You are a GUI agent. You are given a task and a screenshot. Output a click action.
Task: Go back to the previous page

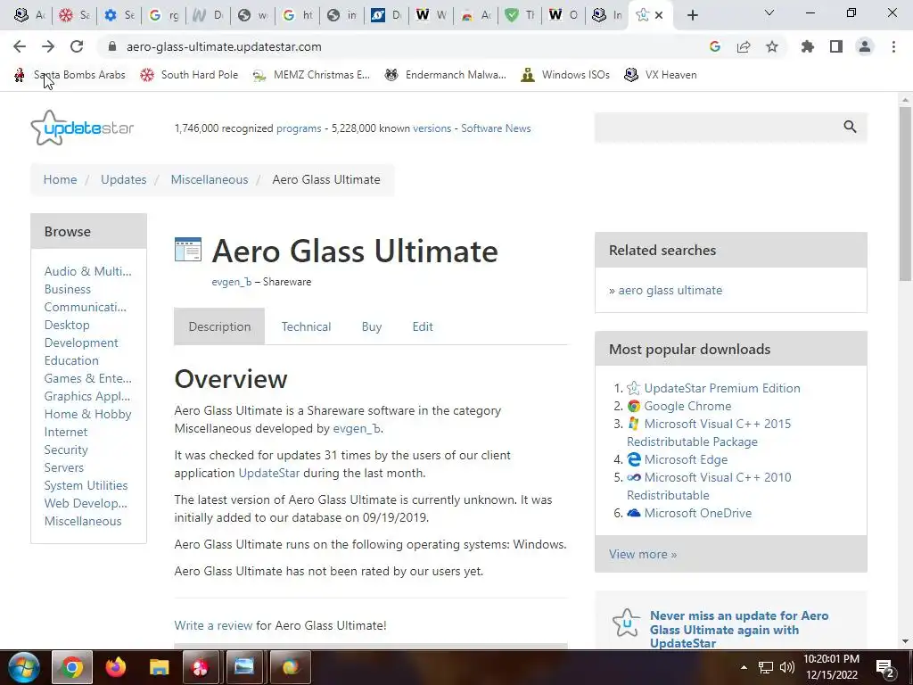pyautogui.click(x=20, y=46)
